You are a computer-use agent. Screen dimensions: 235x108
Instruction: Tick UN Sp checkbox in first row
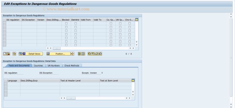click(x=120, y=24)
